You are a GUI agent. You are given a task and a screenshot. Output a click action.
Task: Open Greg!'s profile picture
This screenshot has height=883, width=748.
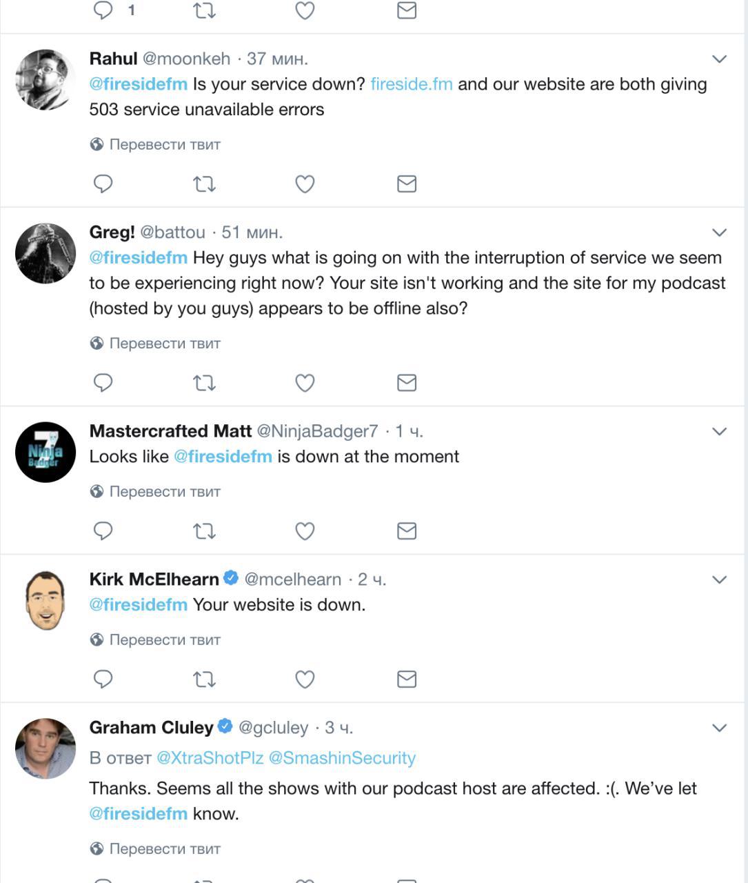click(x=46, y=253)
